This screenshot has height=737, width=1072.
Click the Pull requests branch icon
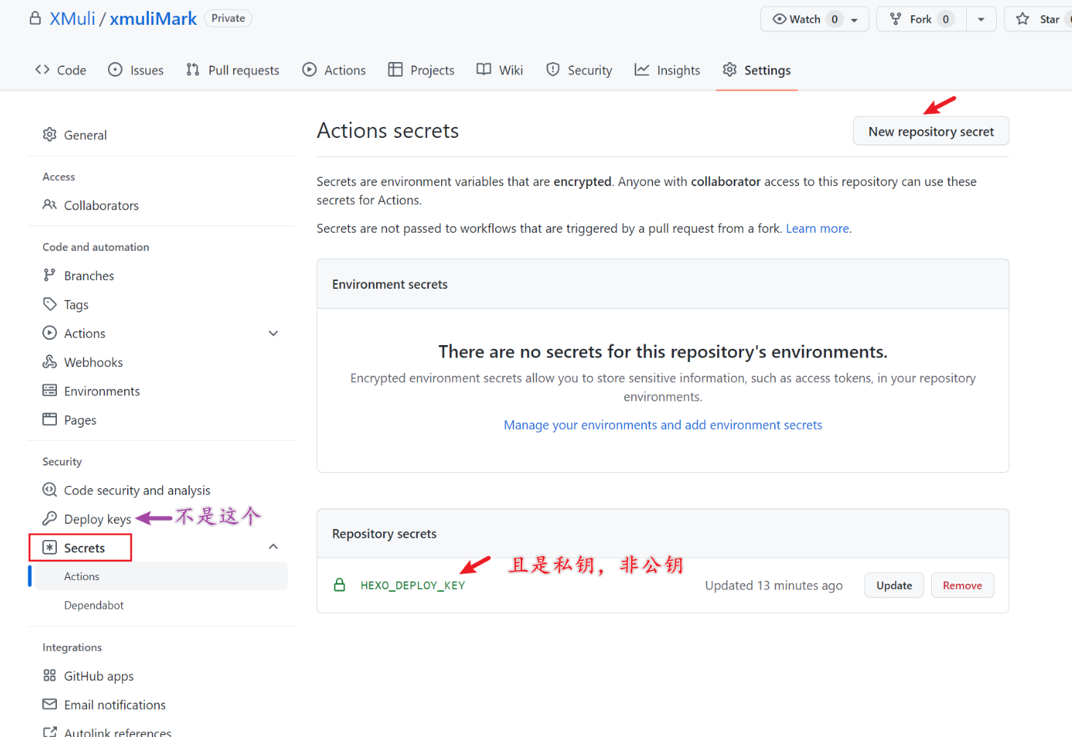[193, 69]
